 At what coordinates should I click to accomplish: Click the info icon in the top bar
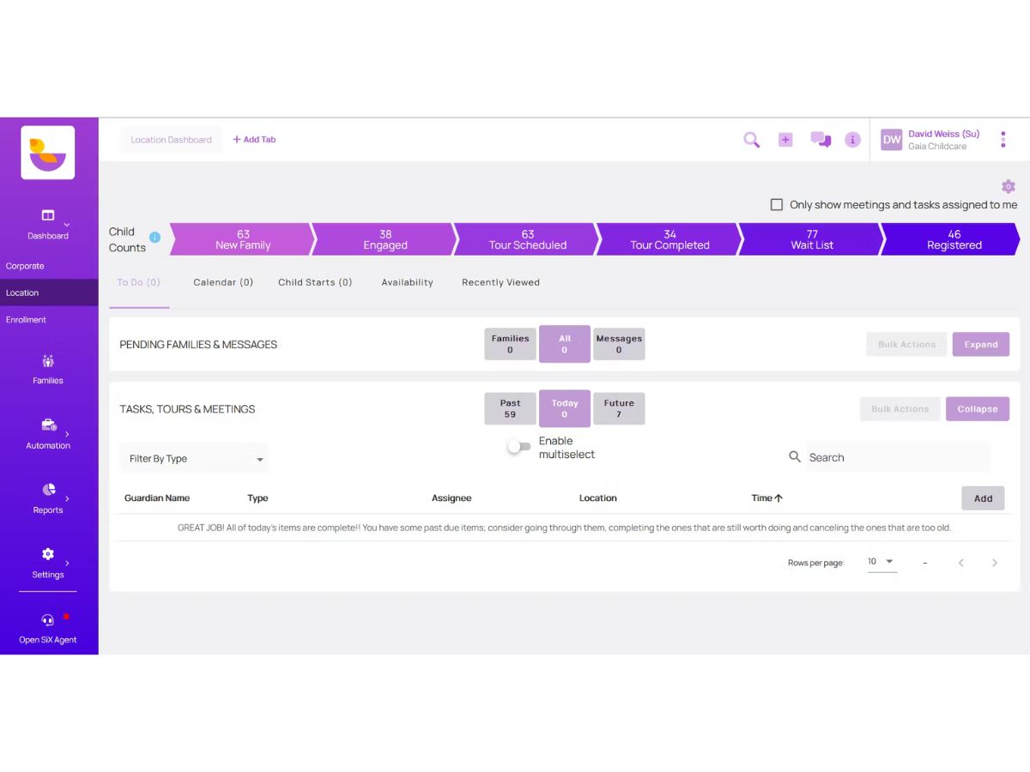[x=852, y=140]
